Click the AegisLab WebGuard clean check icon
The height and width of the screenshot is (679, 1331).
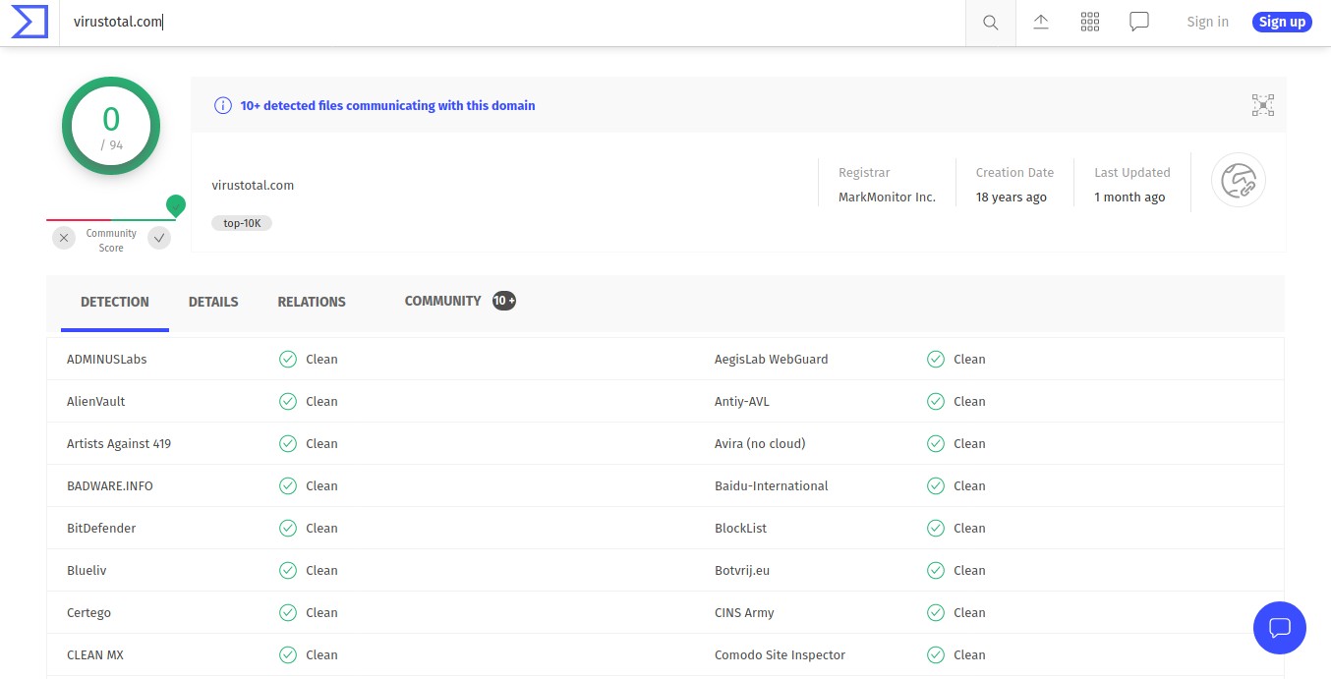(936, 360)
